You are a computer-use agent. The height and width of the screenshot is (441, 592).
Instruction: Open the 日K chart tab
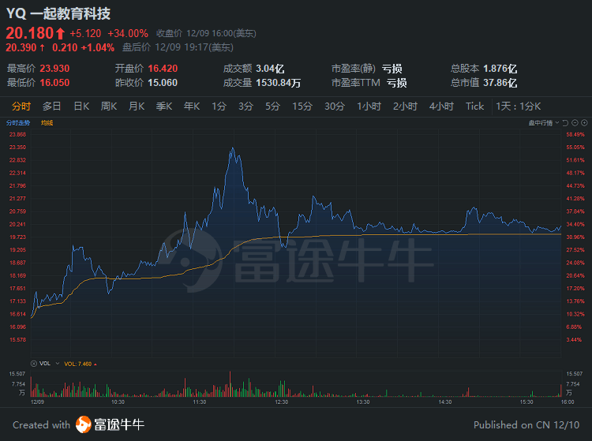point(81,107)
